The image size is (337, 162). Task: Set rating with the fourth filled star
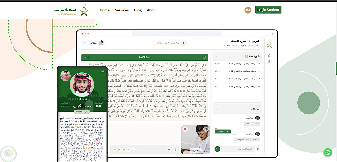click(x=128, y=149)
